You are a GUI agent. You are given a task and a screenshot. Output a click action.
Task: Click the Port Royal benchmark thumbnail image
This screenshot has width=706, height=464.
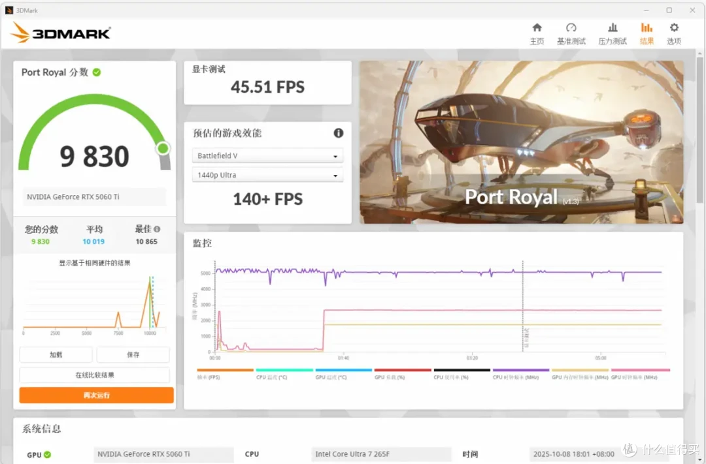522,142
